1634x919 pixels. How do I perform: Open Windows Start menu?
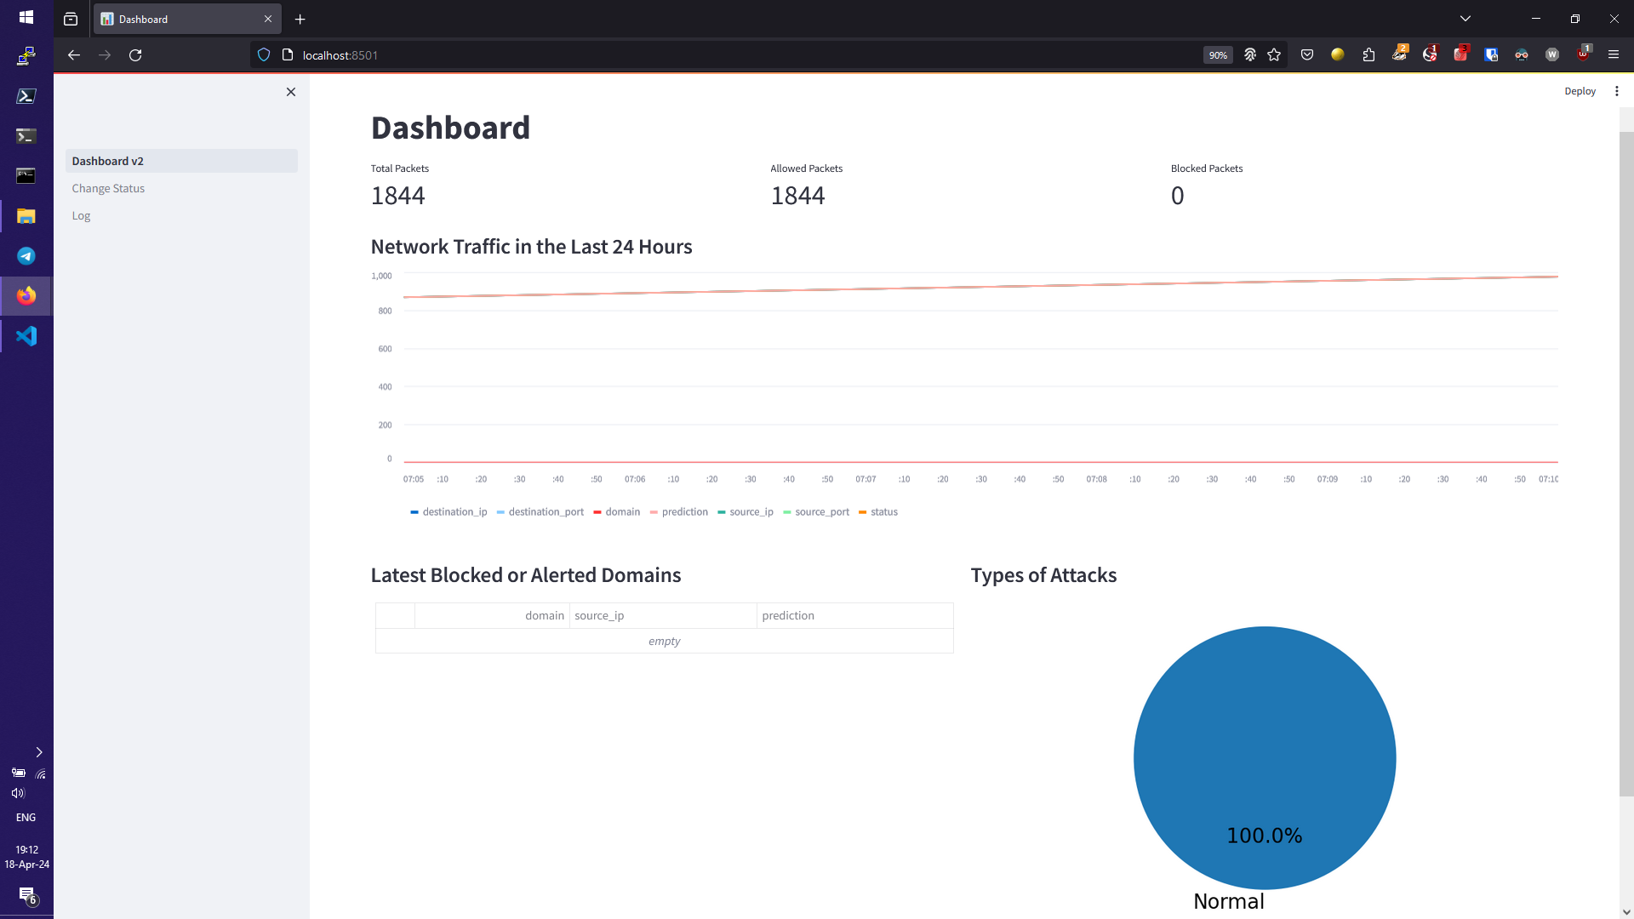click(26, 17)
